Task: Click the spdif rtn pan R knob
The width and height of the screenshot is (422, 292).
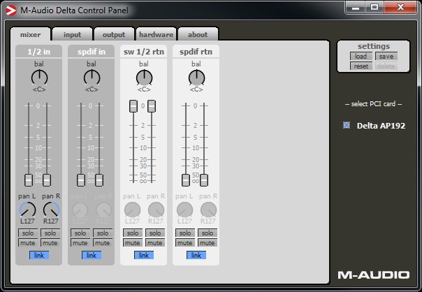Action: (x=208, y=210)
